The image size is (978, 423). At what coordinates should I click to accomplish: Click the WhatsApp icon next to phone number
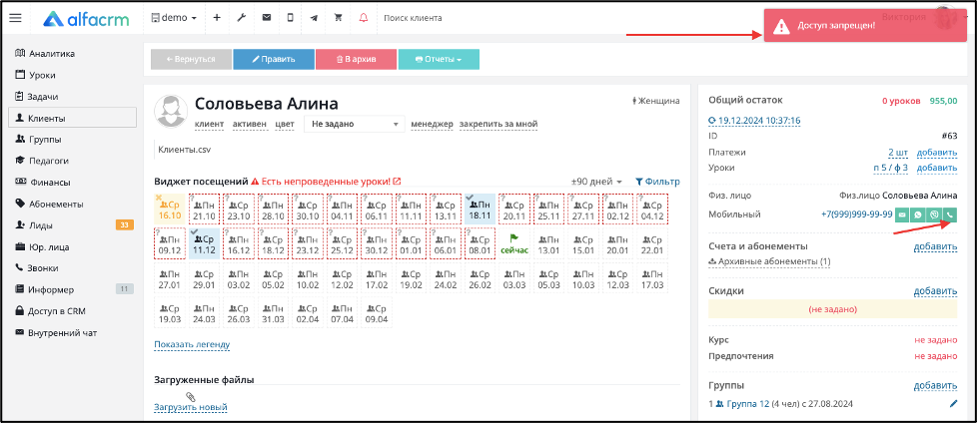(918, 214)
